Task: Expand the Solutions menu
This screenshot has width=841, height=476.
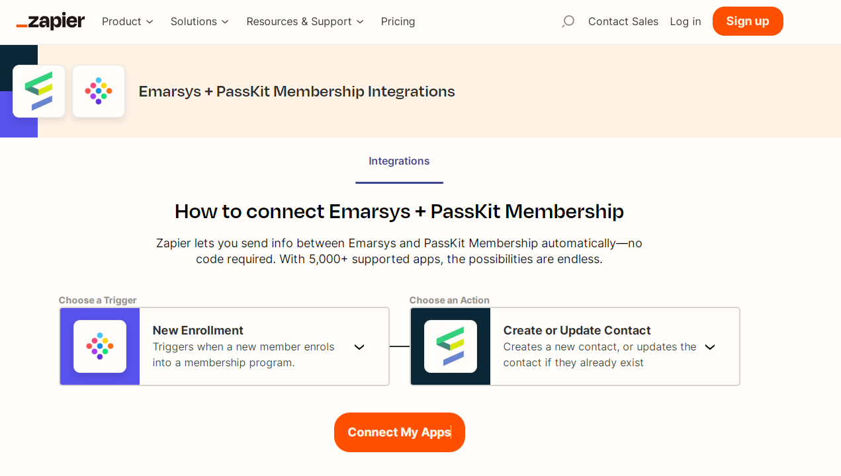Action: [x=199, y=21]
